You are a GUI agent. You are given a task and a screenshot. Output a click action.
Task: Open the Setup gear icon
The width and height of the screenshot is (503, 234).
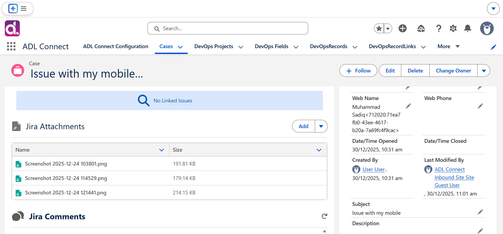(x=453, y=28)
